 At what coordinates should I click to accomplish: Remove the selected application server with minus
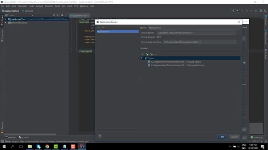[x=103, y=27]
